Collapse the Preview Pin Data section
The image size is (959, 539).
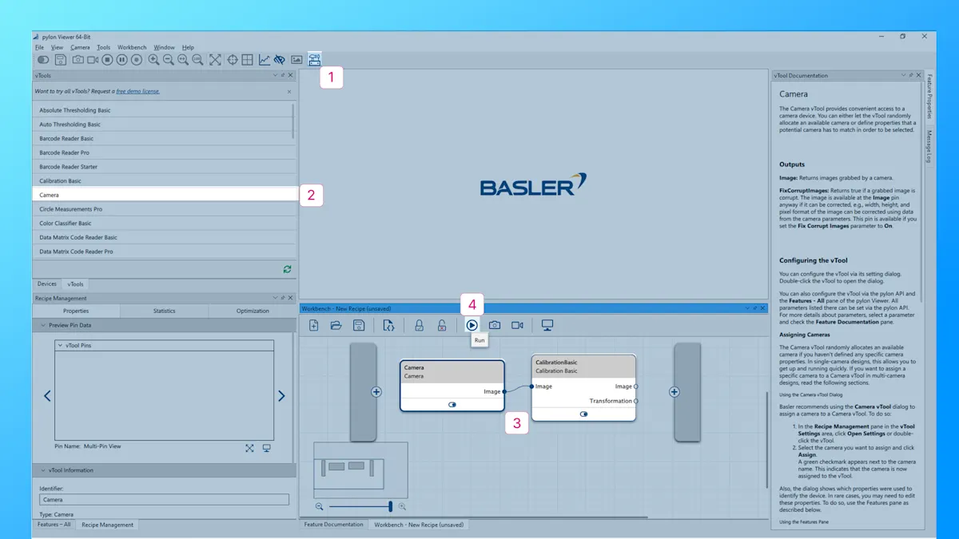pyautogui.click(x=43, y=325)
